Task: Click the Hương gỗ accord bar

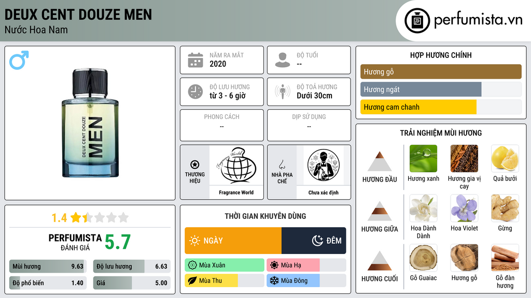Action: (441, 71)
